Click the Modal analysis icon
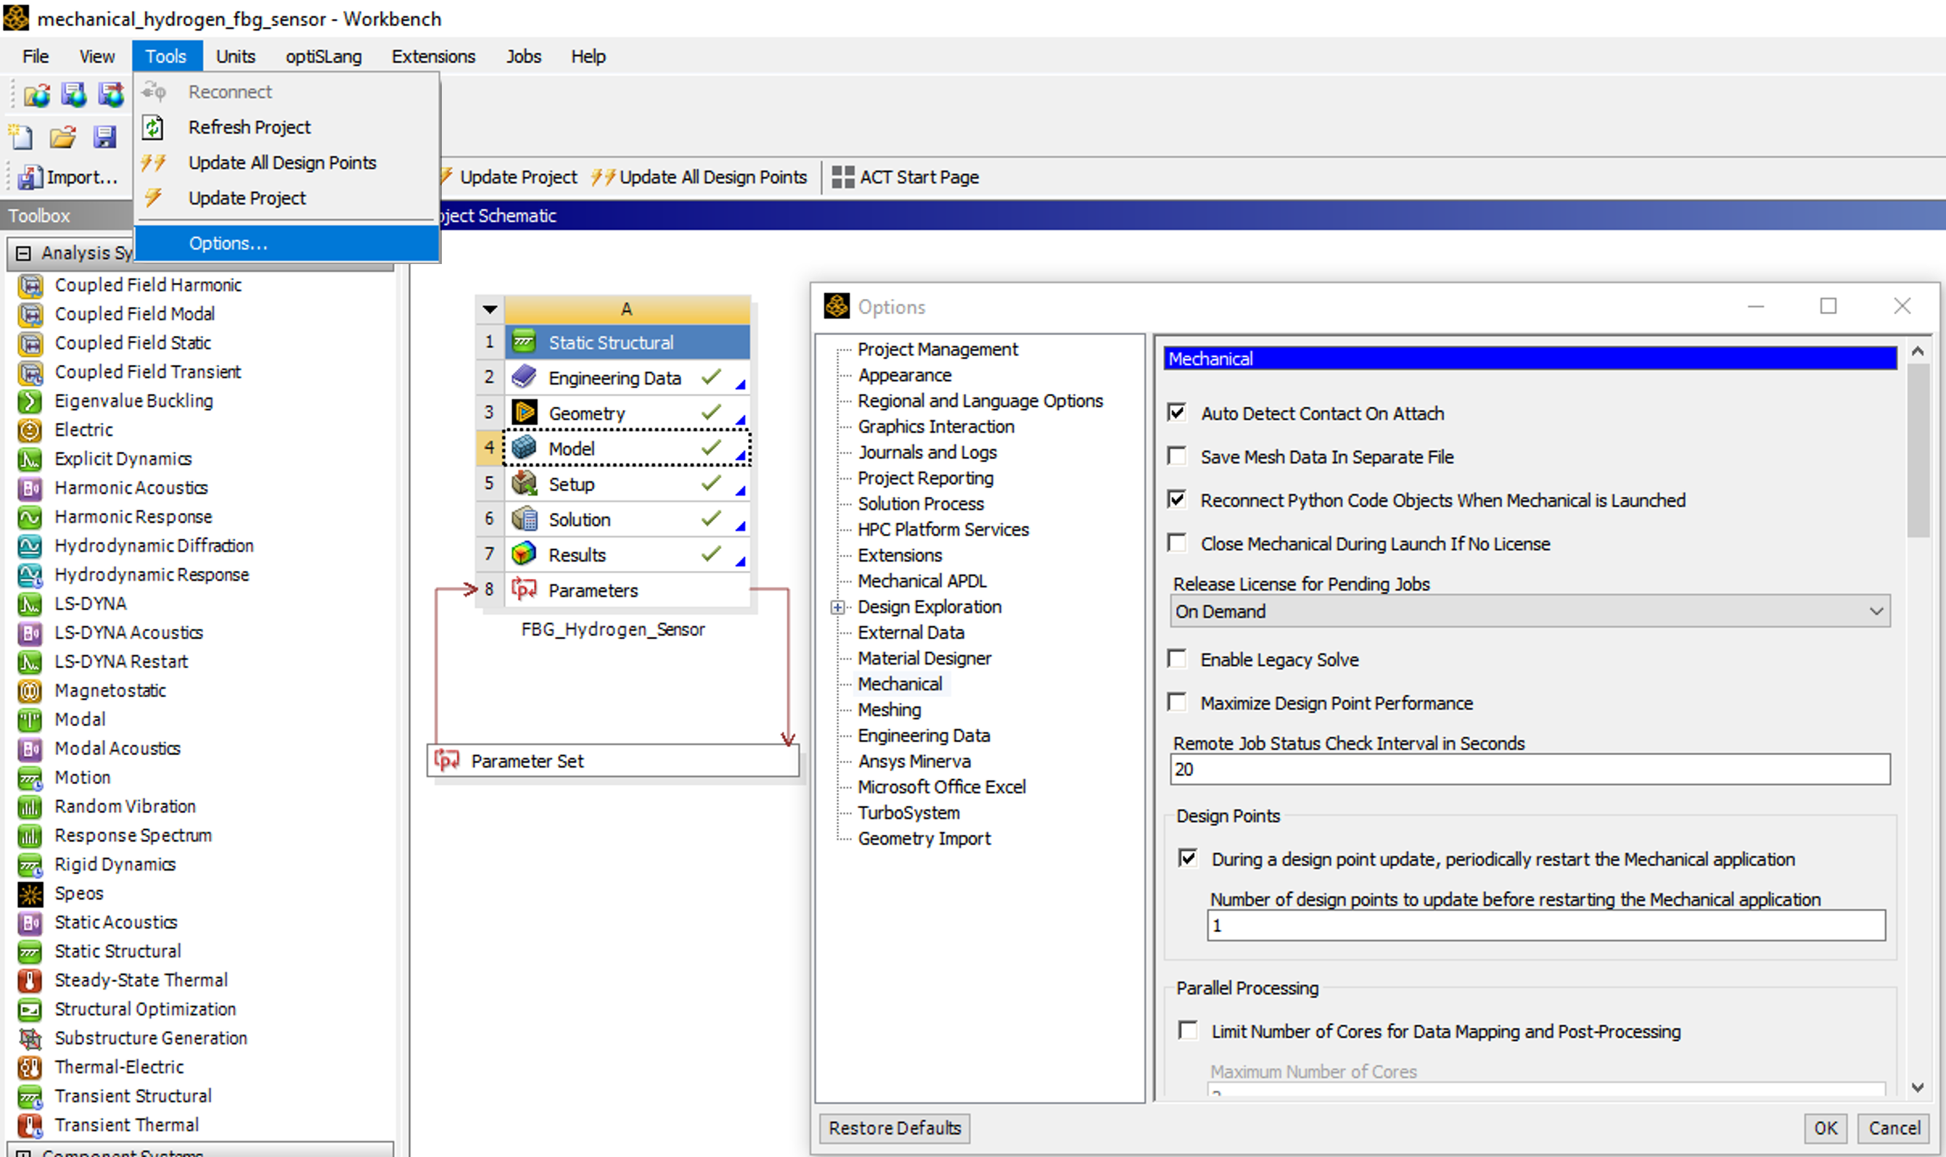The image size is (1946, 1157). [x=30, y=720]
